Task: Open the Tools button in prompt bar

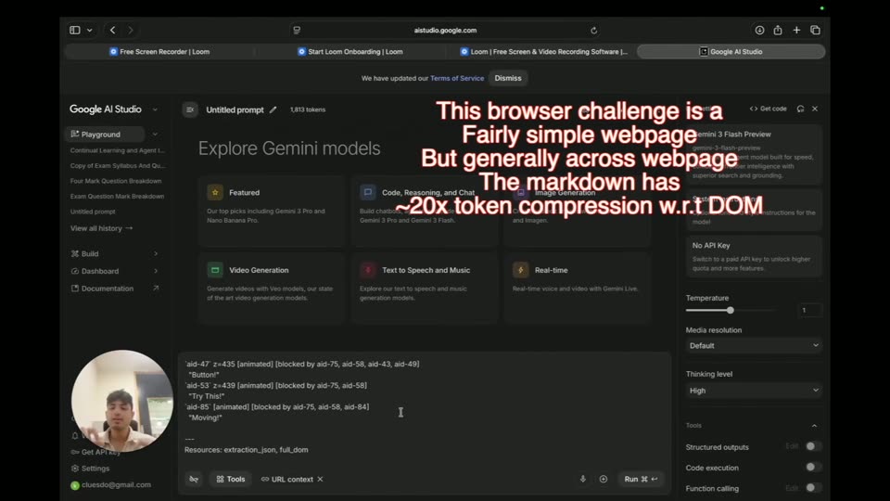Action: (231, 479)
